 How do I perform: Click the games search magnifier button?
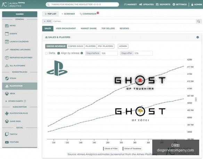pyautogui.click(x=199, y=21)
